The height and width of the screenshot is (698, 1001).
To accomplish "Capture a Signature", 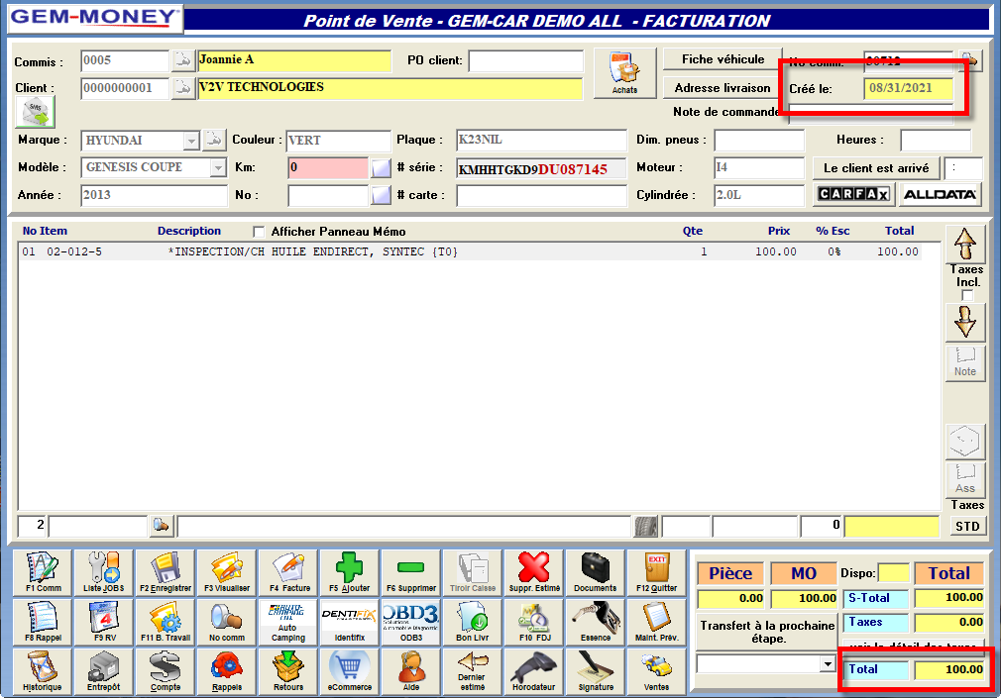I will coord(595,671).
